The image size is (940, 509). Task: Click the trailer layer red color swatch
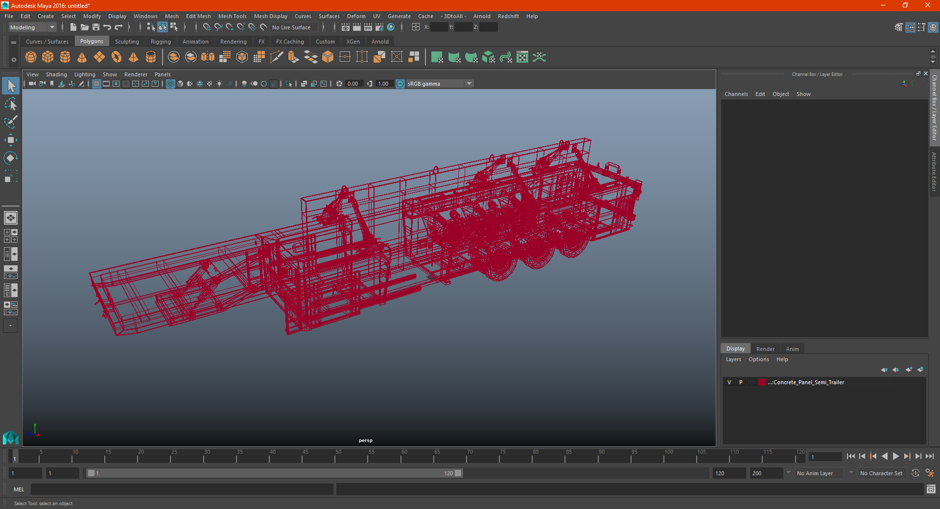[x=762, y=382]
